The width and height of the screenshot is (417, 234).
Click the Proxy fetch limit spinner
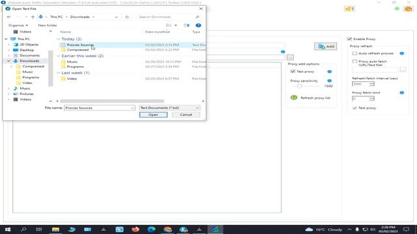tap(363, 98)
